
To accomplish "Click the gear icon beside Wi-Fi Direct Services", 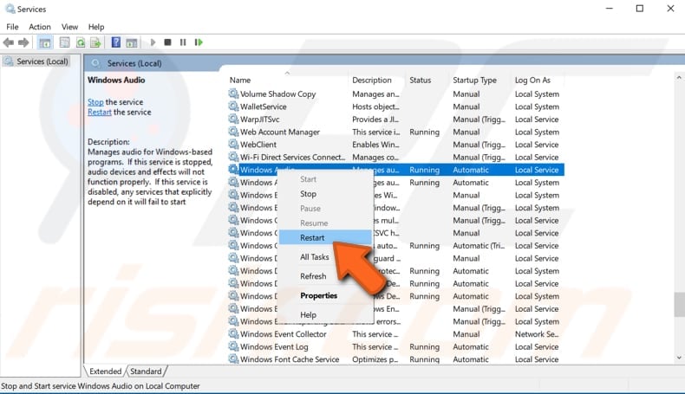I will pyautogui.click(x=233, y=157).
